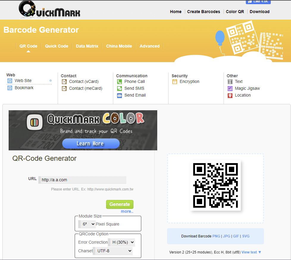Click the Text 'T' icon
Screen dimensions: 291x260
[x=230, y=82]
